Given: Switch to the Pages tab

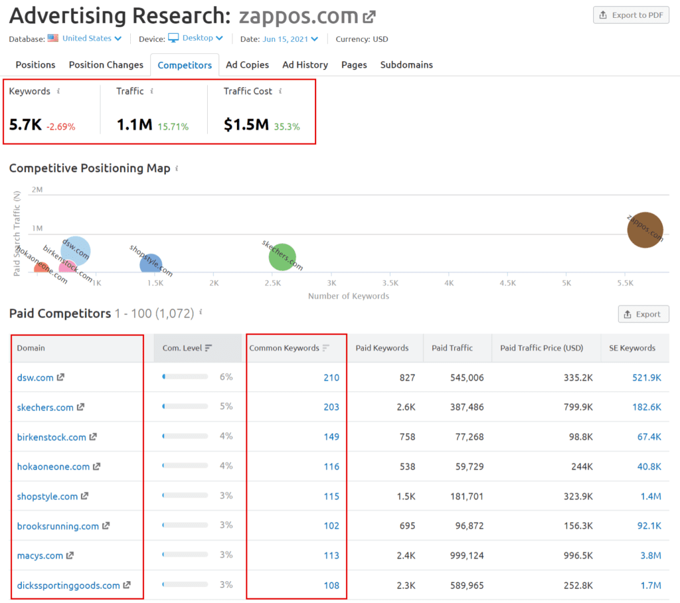Looking at the screenshot, I should click(354, 65).
